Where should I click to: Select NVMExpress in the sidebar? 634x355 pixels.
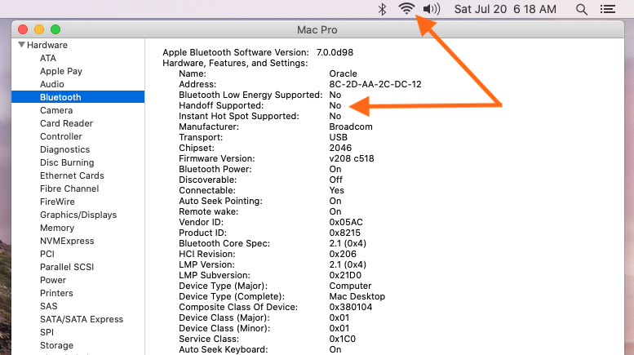click(x=67, y=241)
